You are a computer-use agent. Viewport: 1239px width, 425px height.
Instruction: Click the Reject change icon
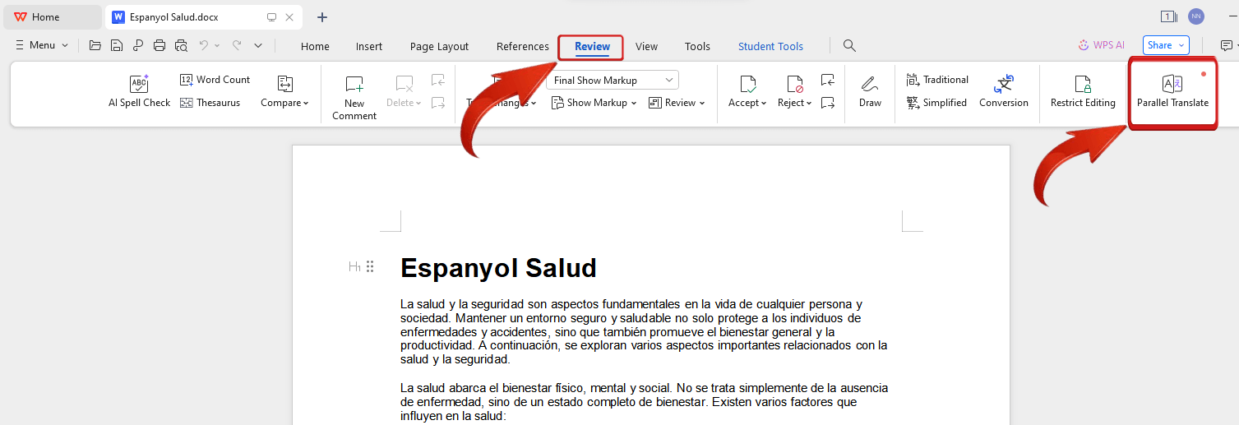point(794,84)
